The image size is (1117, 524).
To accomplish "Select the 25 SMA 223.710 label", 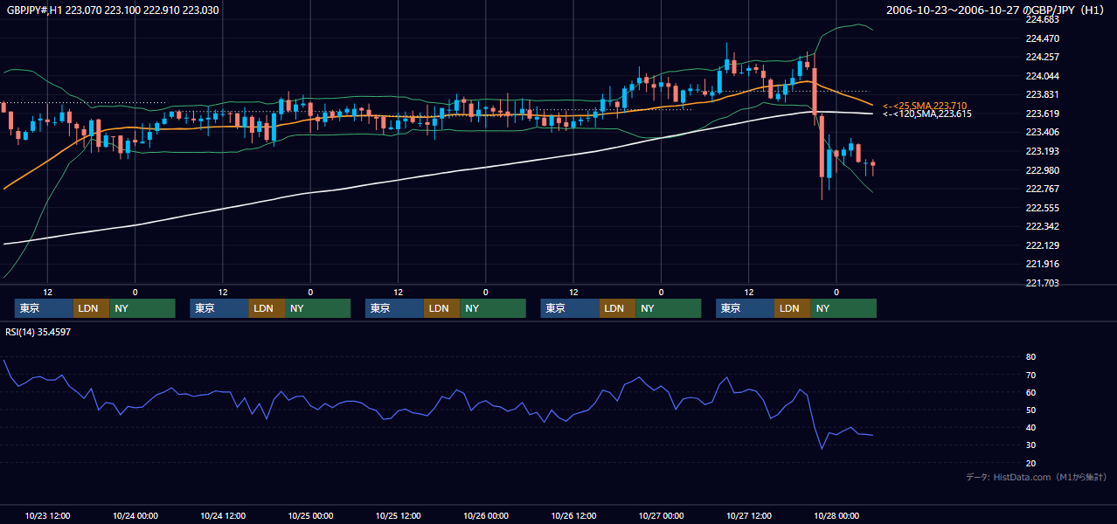I will coord(925,106).
